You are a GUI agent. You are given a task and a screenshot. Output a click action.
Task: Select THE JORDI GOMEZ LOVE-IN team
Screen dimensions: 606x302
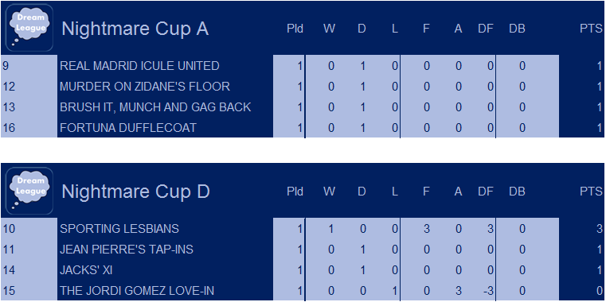click(137, 290)
